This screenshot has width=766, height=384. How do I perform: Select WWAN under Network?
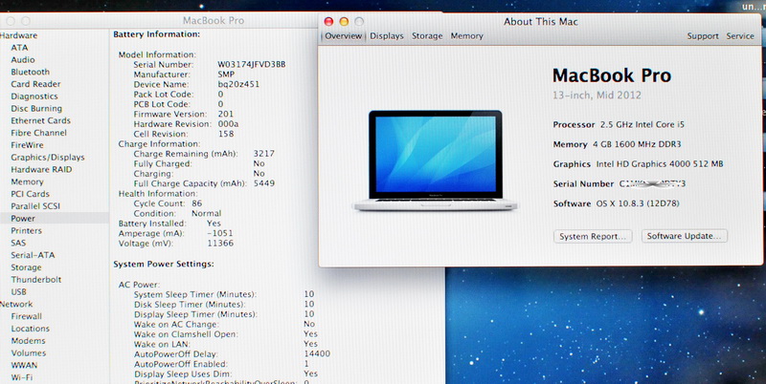click(25, 365)
